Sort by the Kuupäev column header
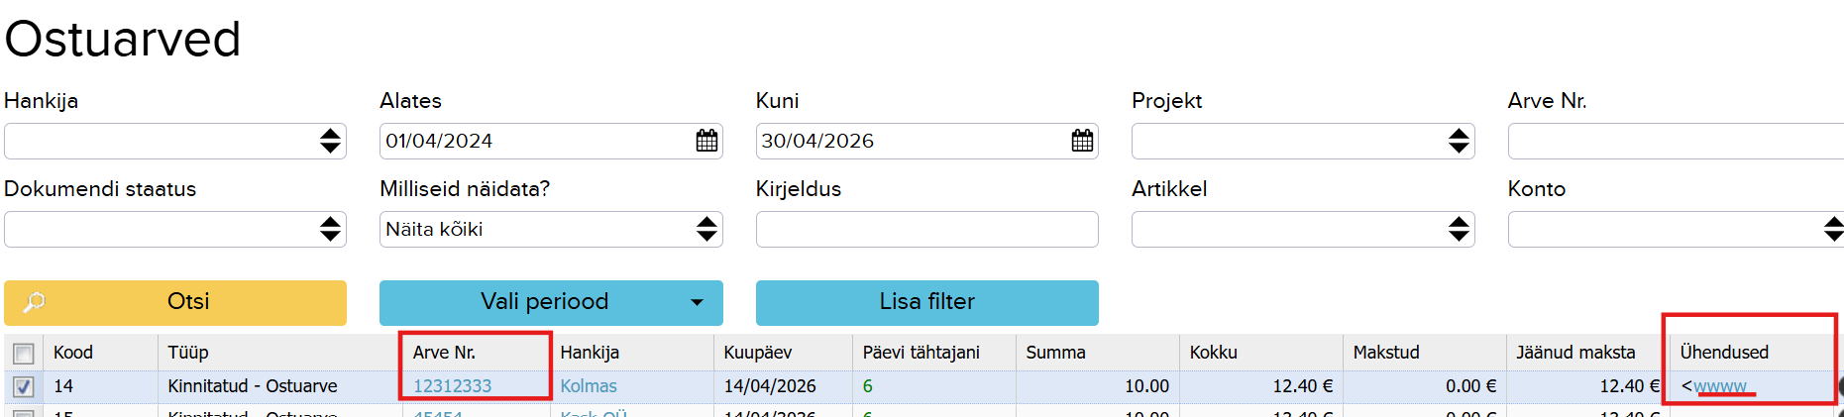The image size is (1844, 417). pyautogui.click(x=758, y=353)
